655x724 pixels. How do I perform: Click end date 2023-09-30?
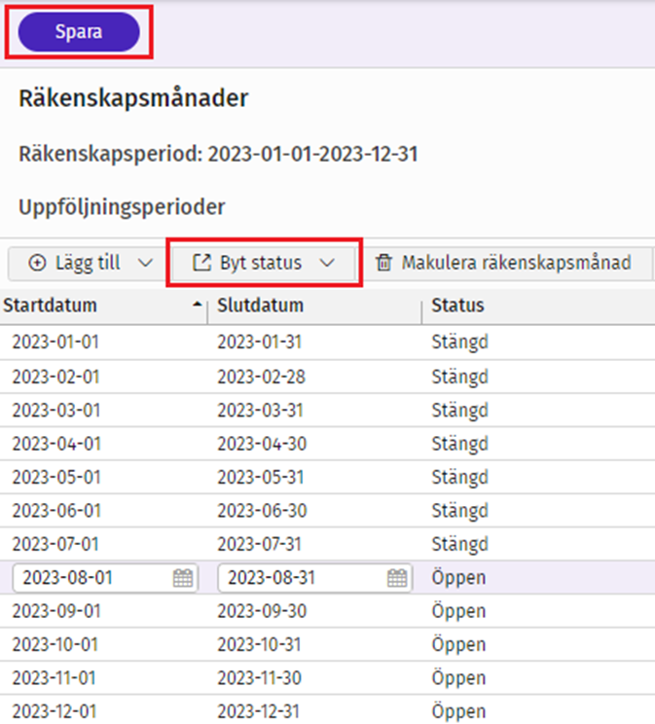[262, 611]
